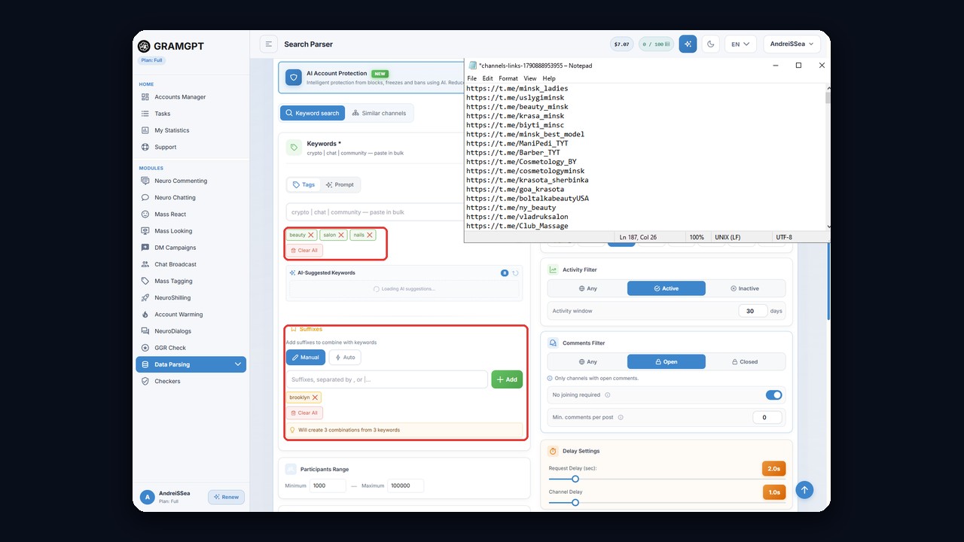Image resolution: width=964 pixels, height=542 pixels.
Task: Toggle the 'No joining required' switch
Action: point(773,394)
